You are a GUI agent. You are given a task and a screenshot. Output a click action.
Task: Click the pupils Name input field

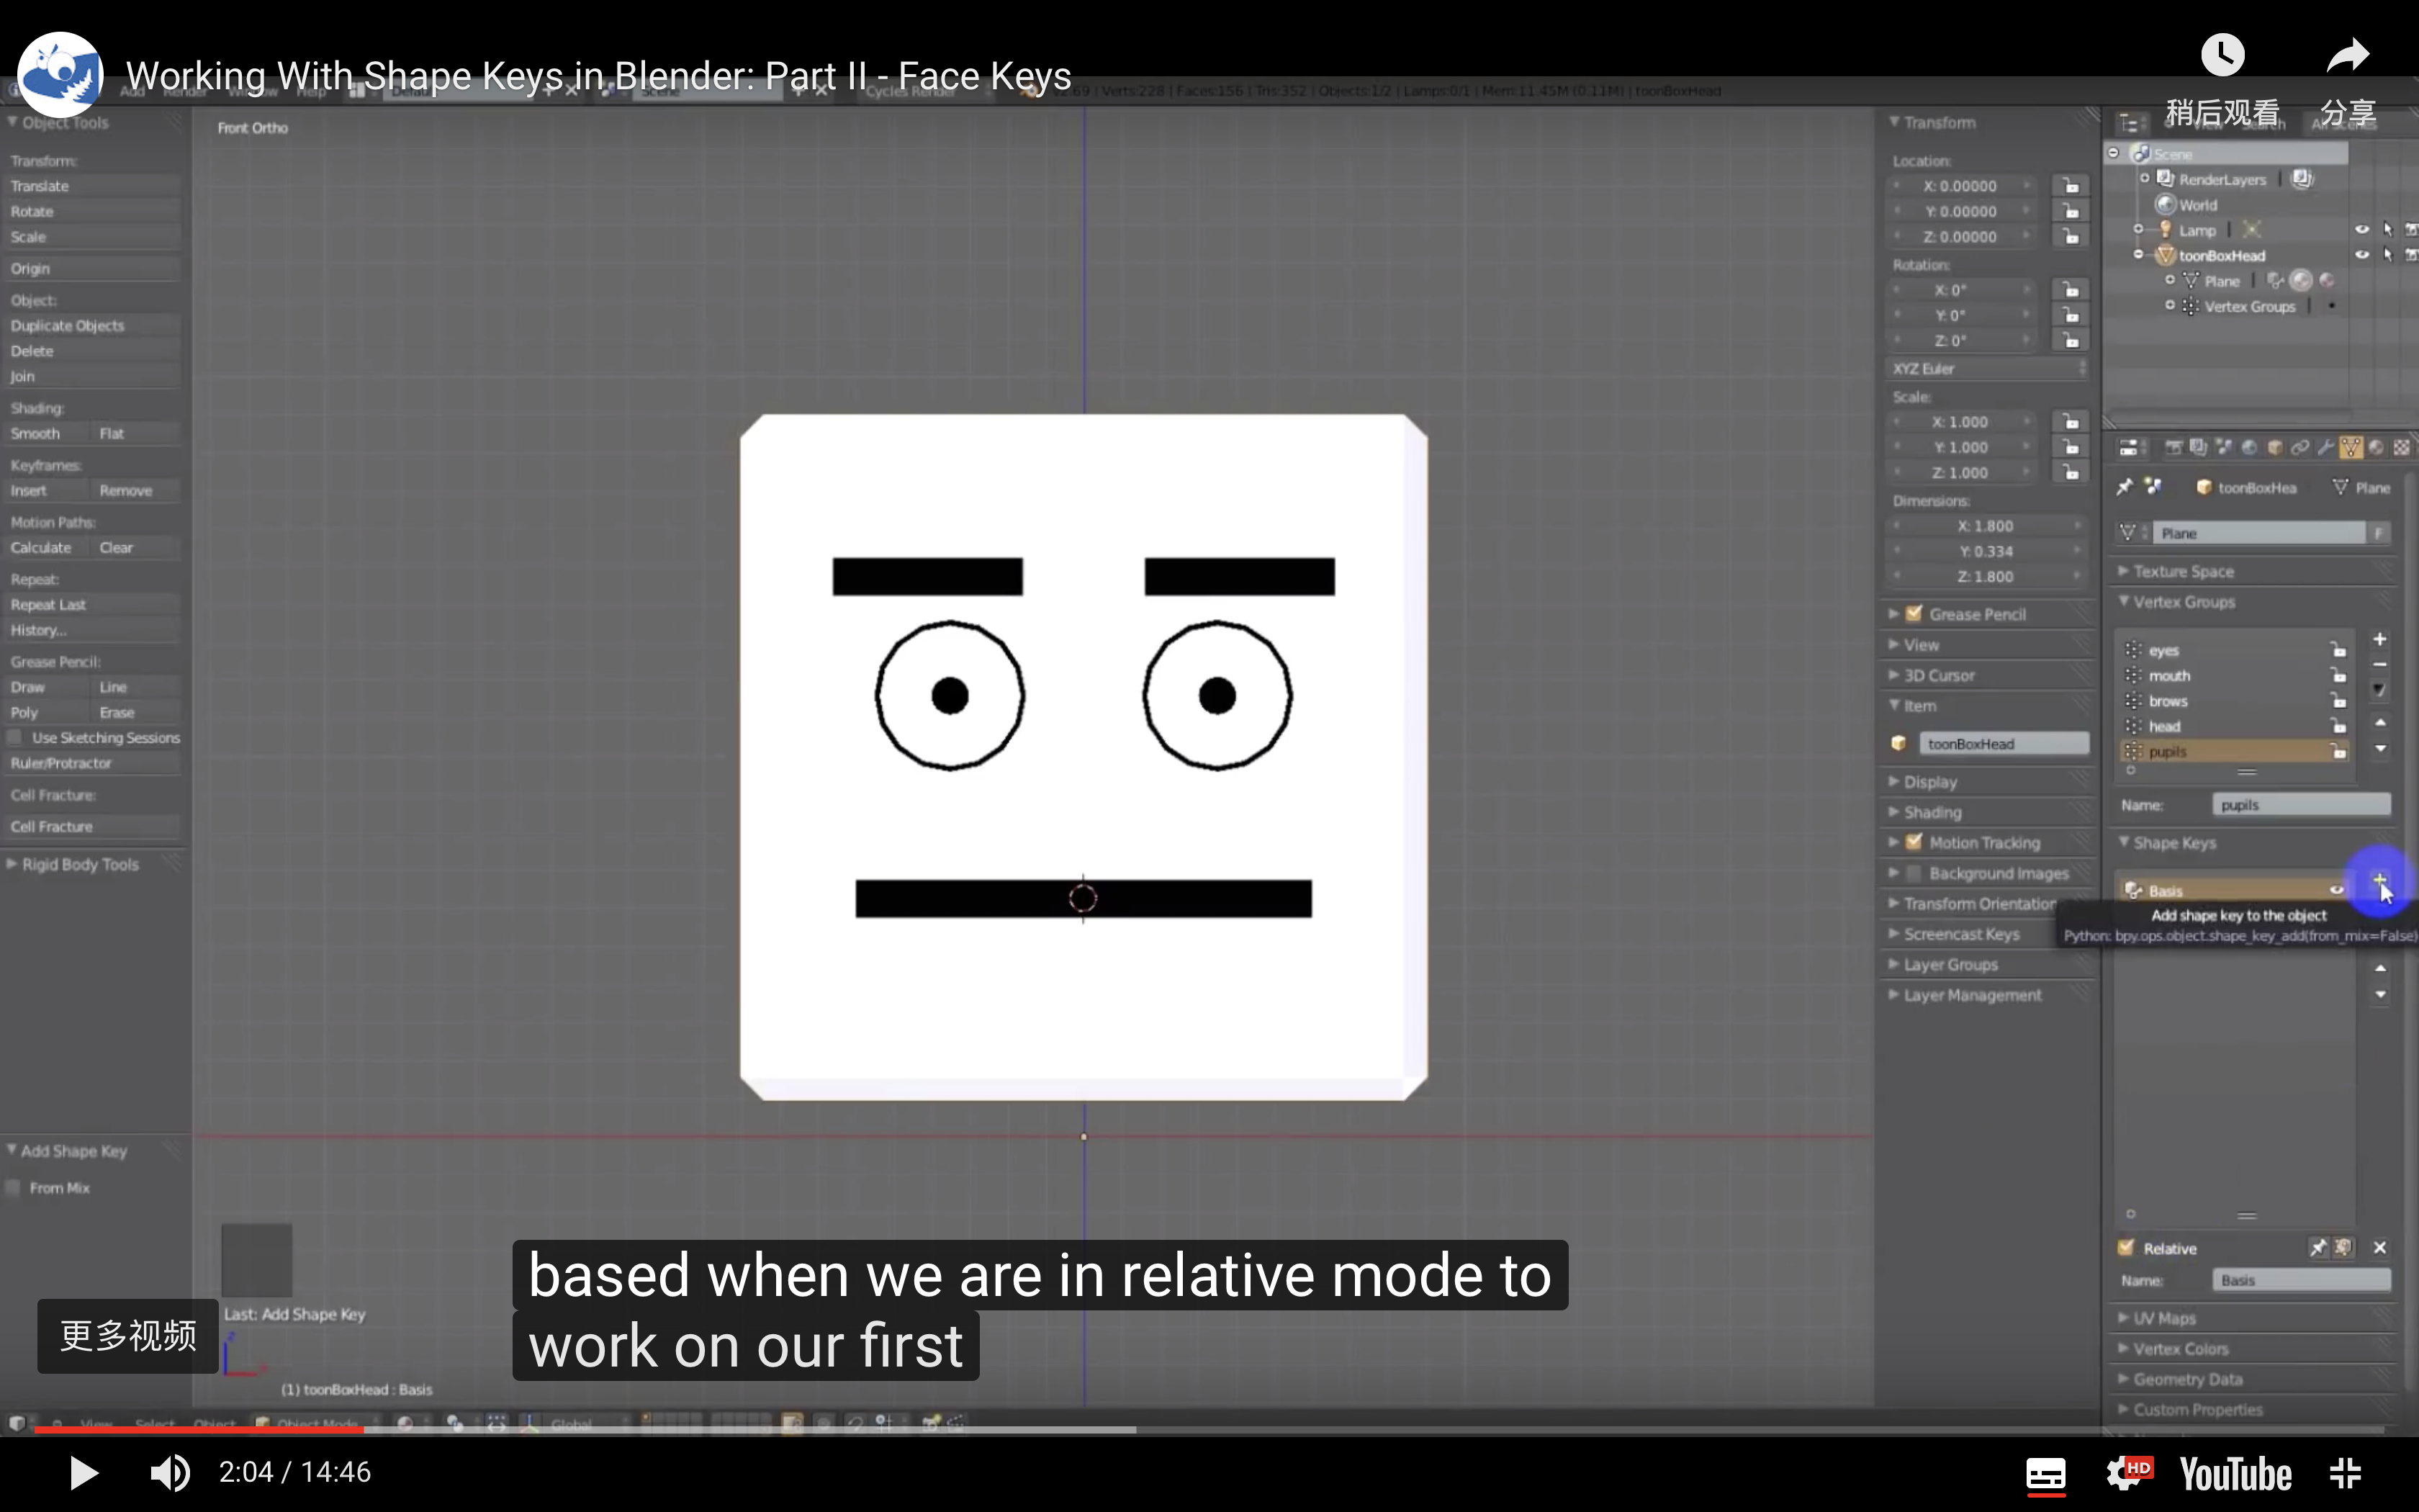pyautogui.click(x=2299, y=804)
